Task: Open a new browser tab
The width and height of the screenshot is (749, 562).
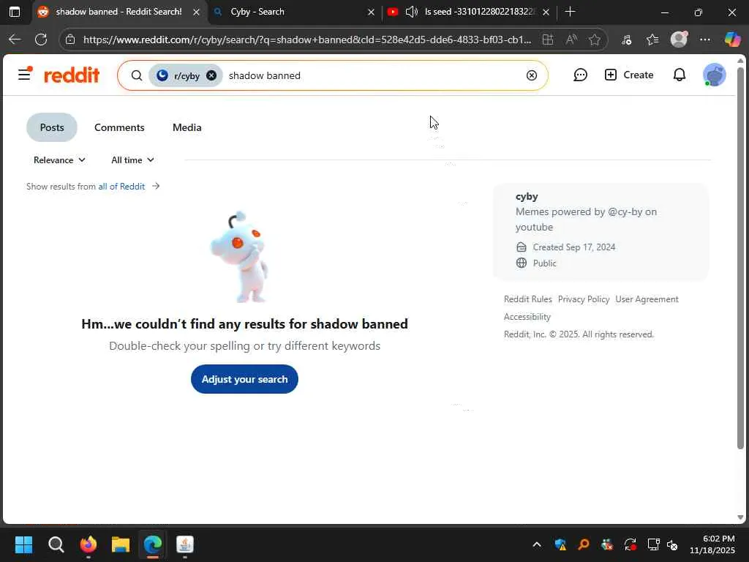Action: point(569,12)
